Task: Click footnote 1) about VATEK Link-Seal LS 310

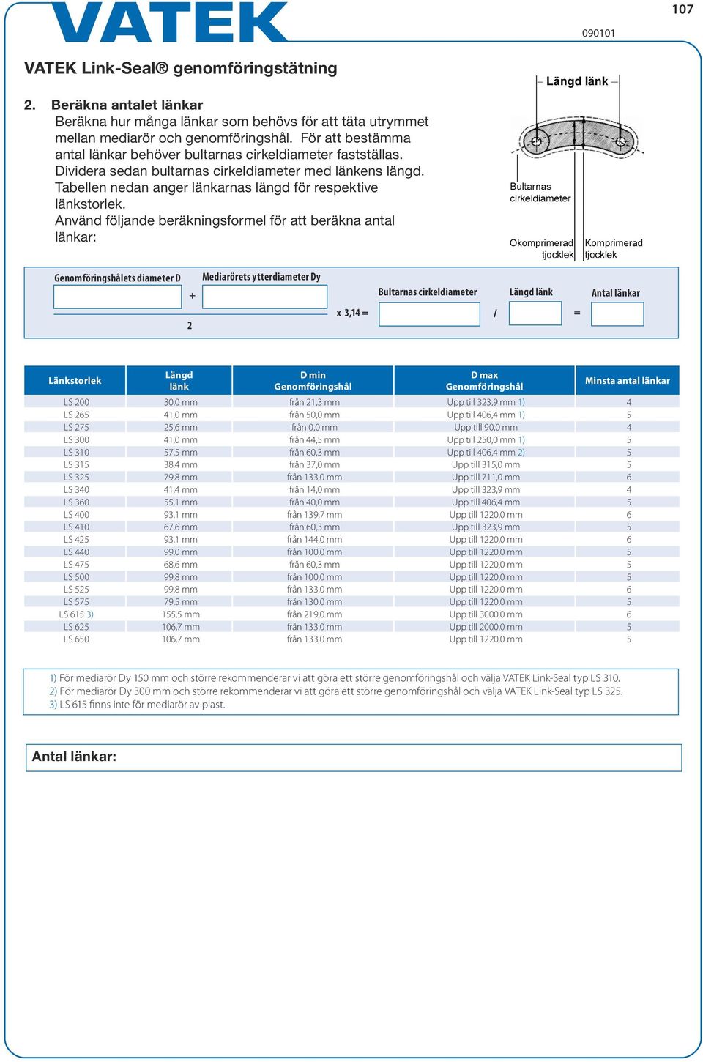Action: click(335, 678)
